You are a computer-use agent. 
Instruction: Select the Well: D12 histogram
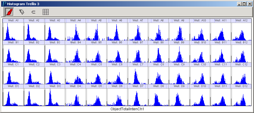coord(241,97)
